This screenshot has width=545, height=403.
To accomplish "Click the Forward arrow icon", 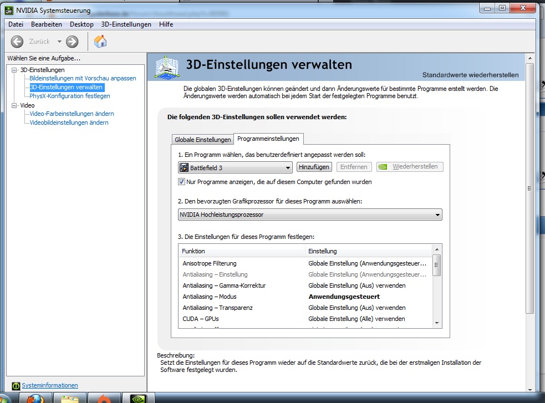I will (x=72, y=42).
